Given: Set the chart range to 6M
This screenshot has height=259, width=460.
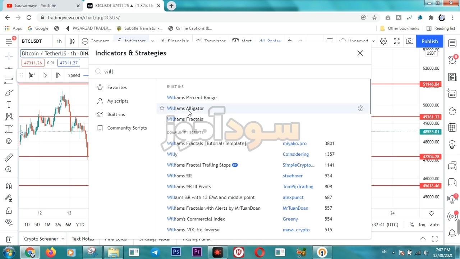Looking at the screenshot, I should point(68,225).
